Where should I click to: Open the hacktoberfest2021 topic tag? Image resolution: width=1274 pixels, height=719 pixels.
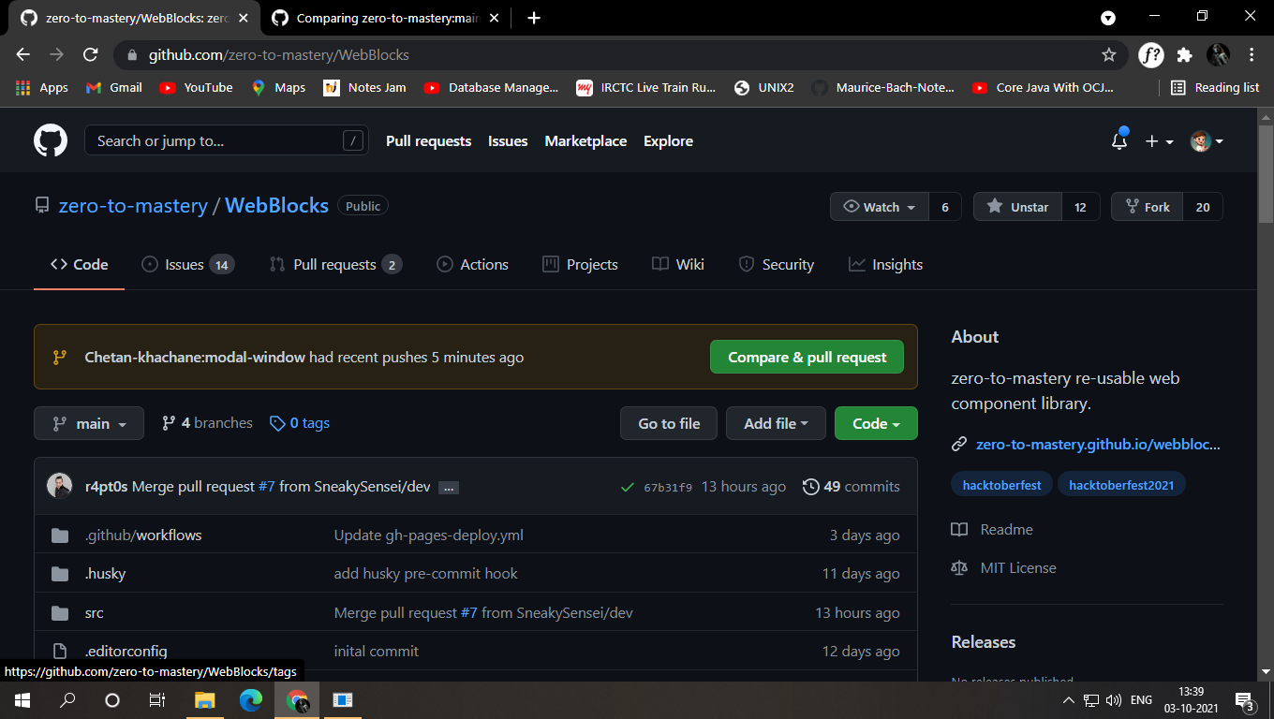[1121, 485]
